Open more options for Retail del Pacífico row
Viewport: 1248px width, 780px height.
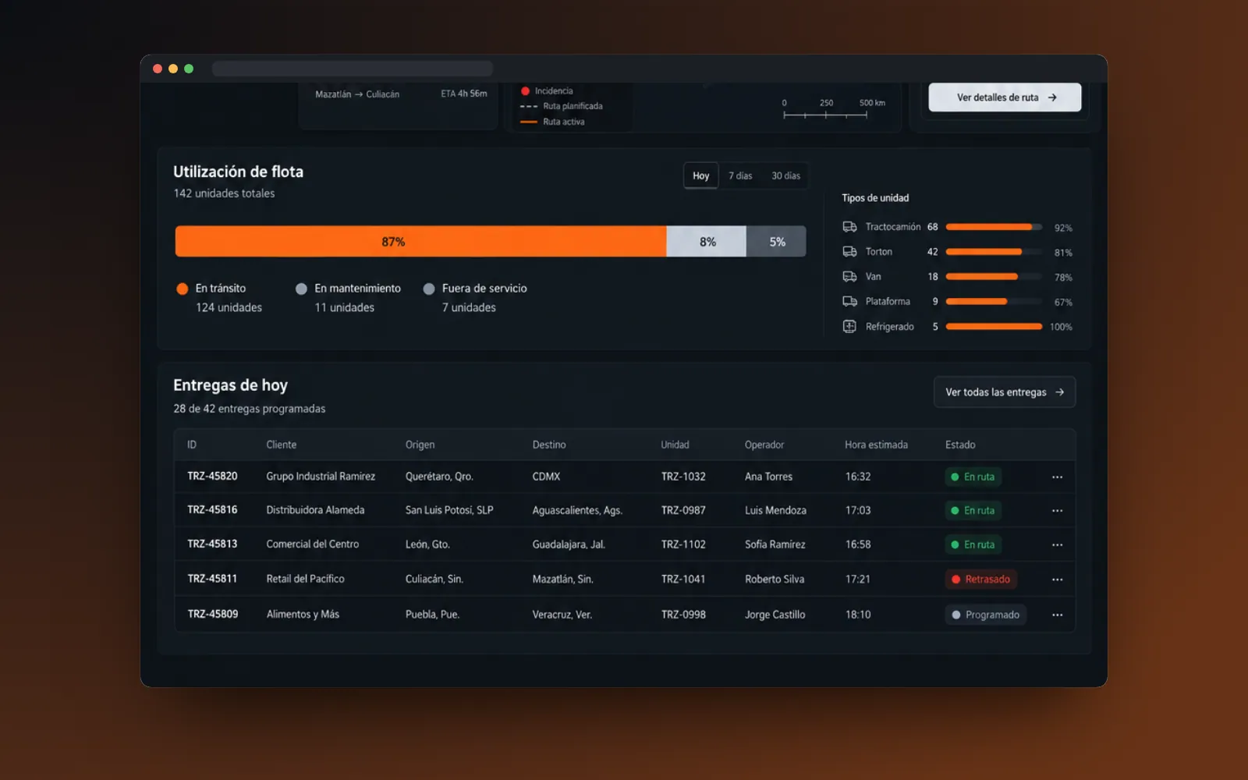click(1057, 580)
